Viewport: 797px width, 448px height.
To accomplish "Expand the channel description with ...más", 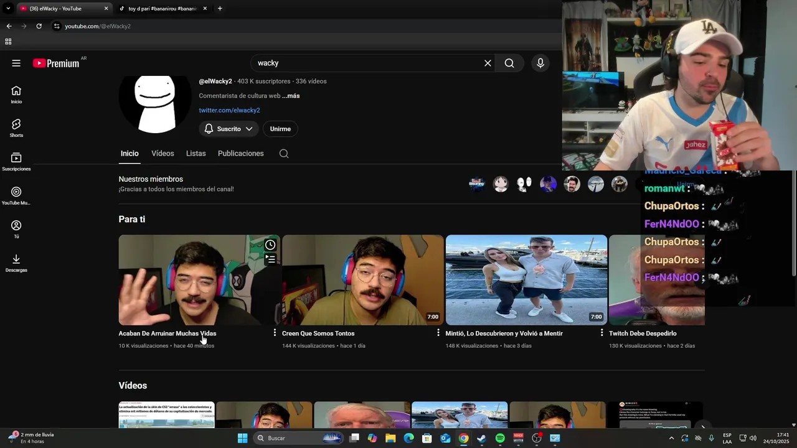I will 291,96.
